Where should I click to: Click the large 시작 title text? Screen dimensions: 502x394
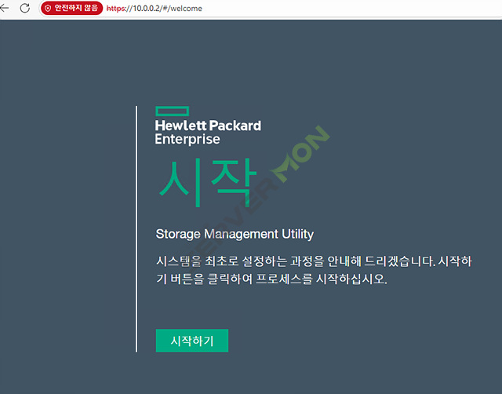tap(208, 183)
